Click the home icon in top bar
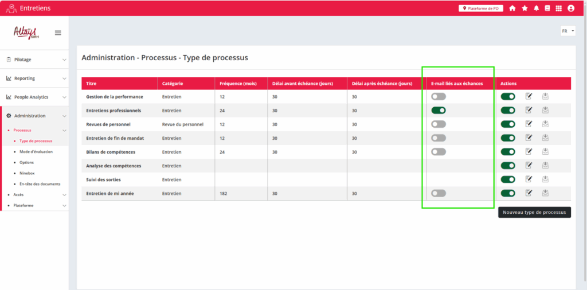 pos(512,8)
